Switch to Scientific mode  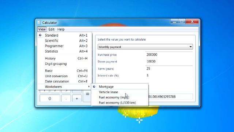(x=64, y=41)
